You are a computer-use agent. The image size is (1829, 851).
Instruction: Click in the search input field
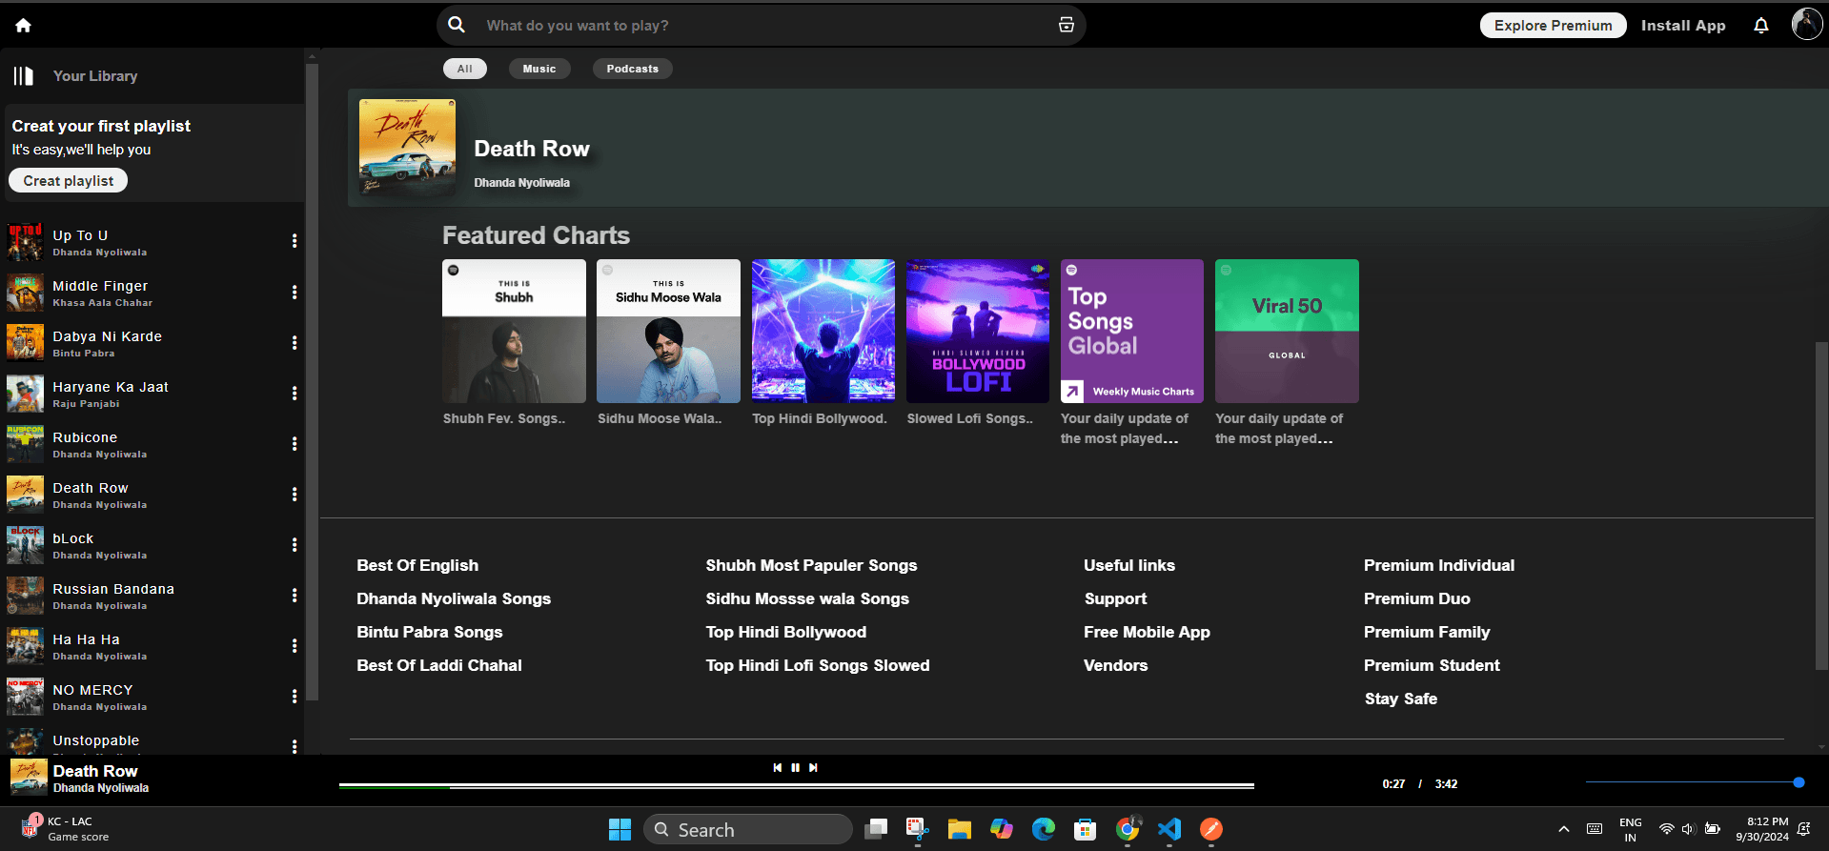[x=762, y=26]
